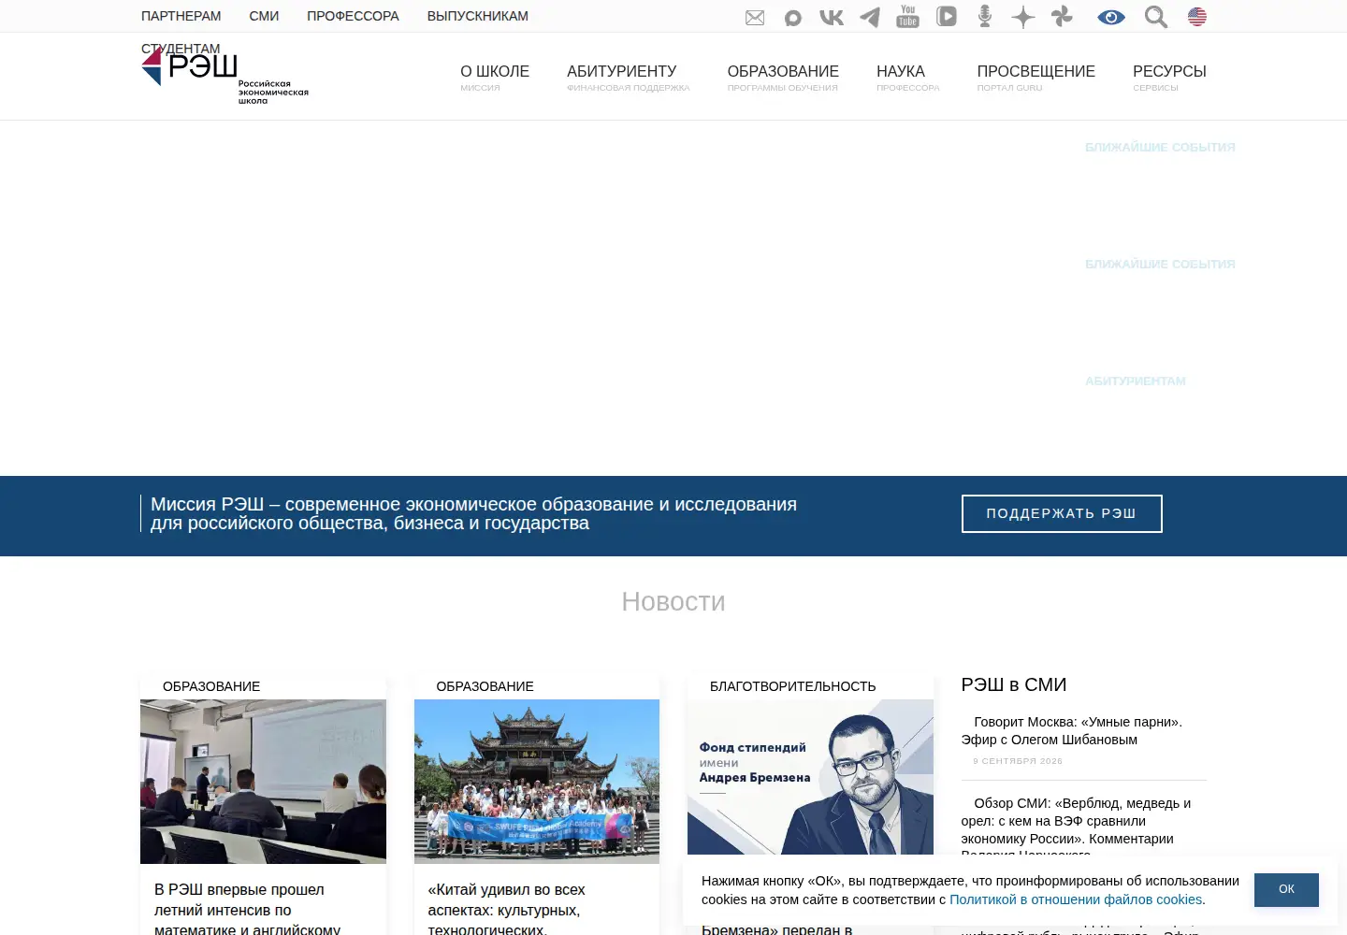Screen dimensions: 1347x935
Task: Open the podcast microphone icon
Action: [x=985, y=16]
